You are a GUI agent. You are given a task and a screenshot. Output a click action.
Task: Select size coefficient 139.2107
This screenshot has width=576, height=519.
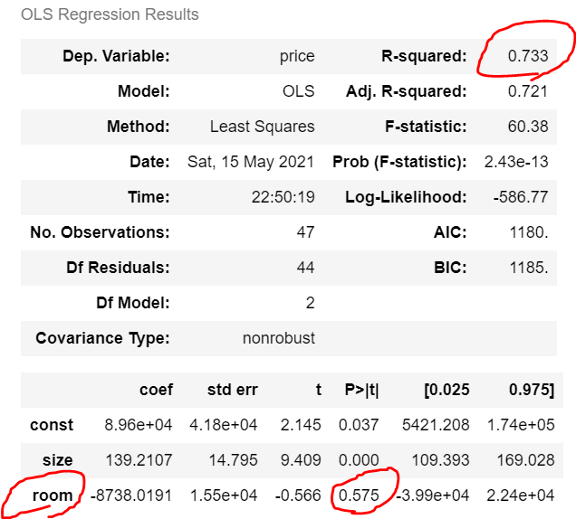pyautogui.click(x=139, y=460)
